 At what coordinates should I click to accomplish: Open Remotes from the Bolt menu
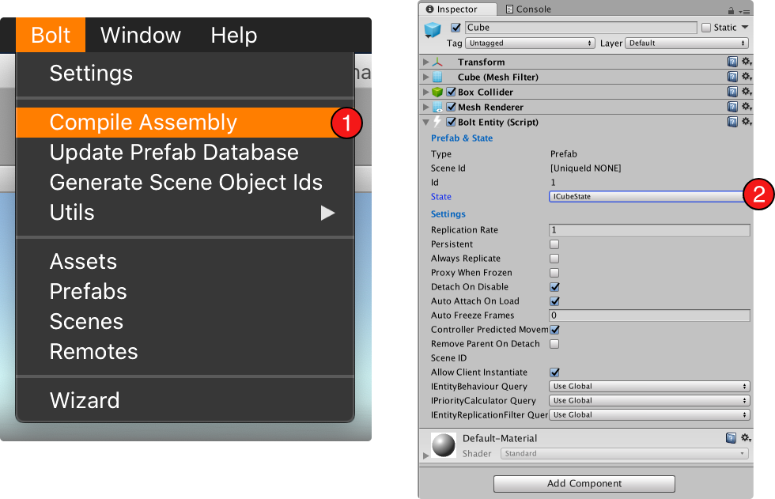coord(185,352)
